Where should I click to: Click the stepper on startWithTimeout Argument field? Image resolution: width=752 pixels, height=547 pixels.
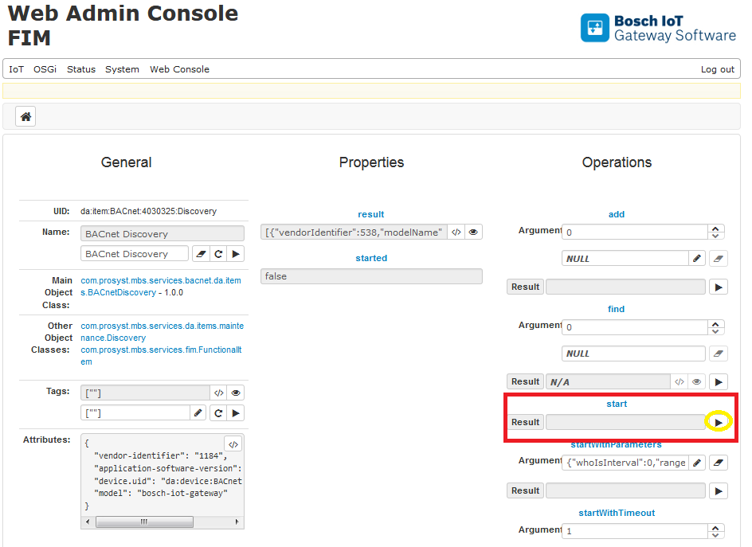715,531
